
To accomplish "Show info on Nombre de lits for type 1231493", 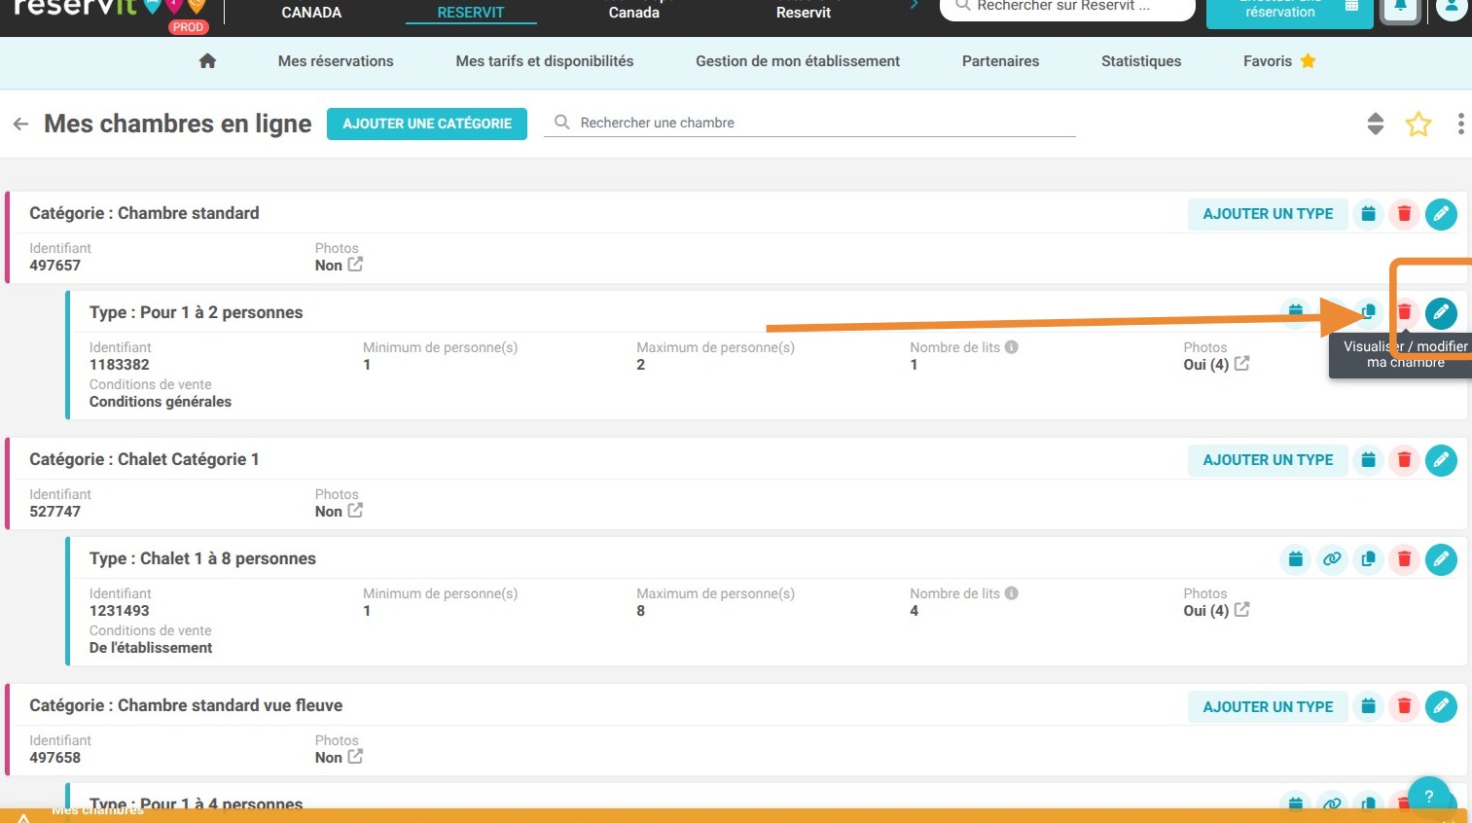I will pos(1012,593).
